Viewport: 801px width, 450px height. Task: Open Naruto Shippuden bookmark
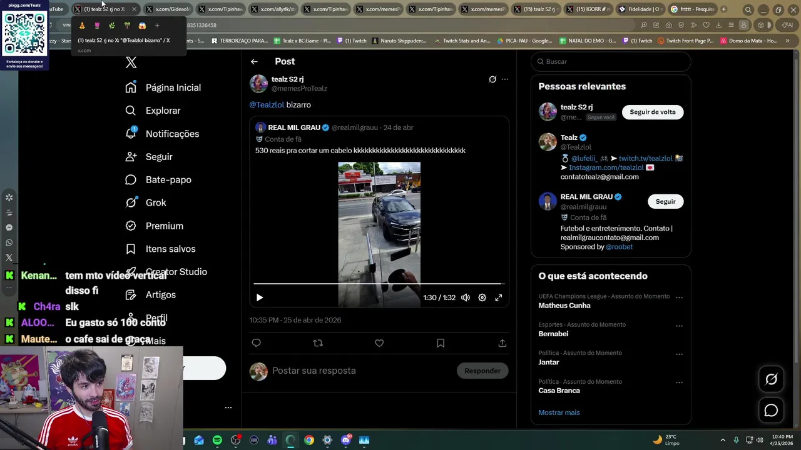point(399,41)
